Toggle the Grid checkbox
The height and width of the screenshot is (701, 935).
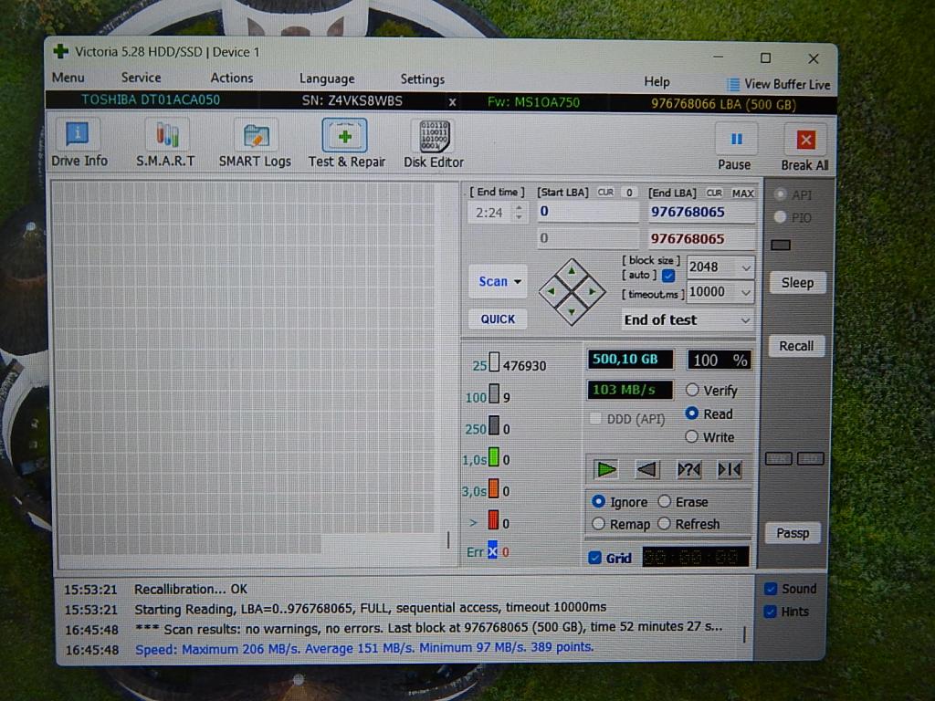point(595,558)
